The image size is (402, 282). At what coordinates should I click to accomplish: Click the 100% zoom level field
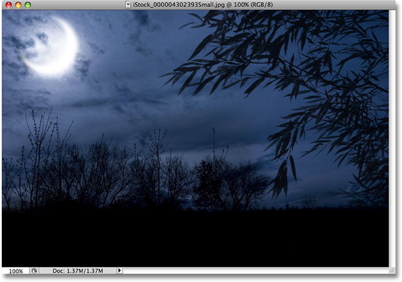(16, 271)
